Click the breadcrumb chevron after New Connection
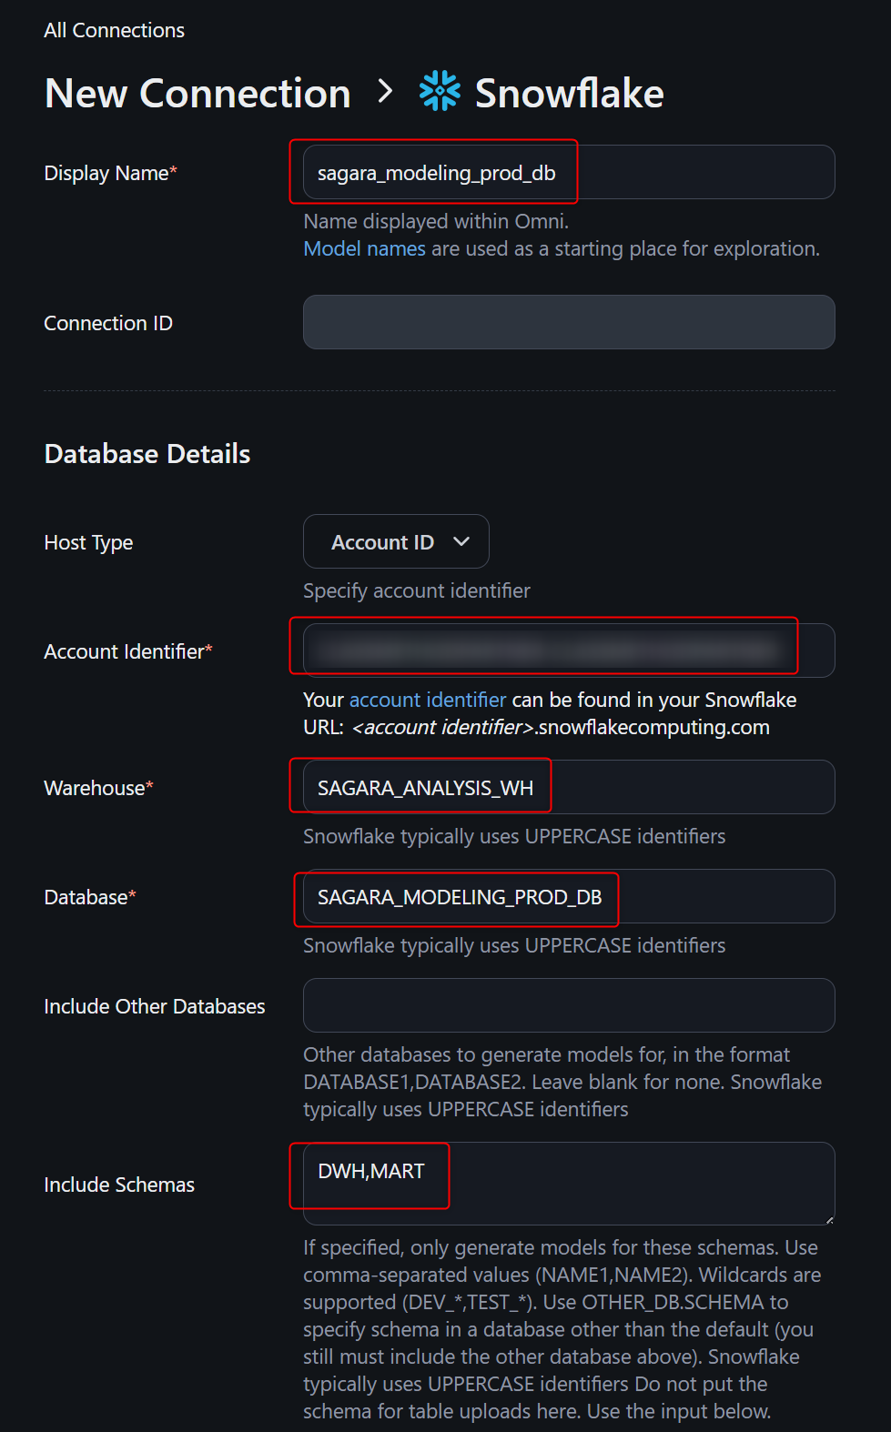Viewport: 891px width, 1432px height. tap(386, 91)
